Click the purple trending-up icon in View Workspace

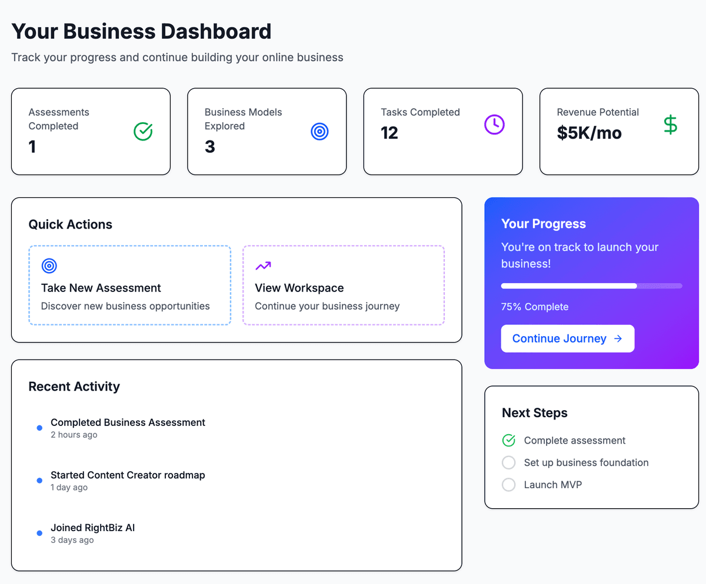coord(263,266)
